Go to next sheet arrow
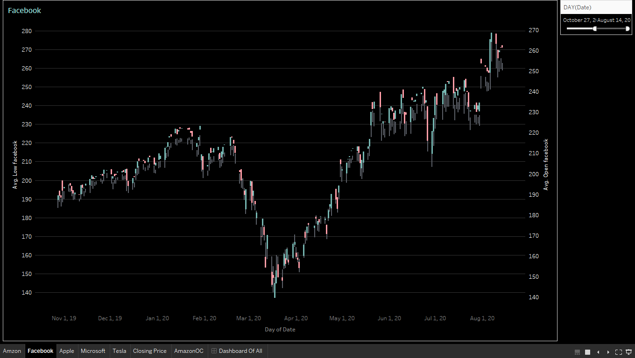 click(608, 352)
